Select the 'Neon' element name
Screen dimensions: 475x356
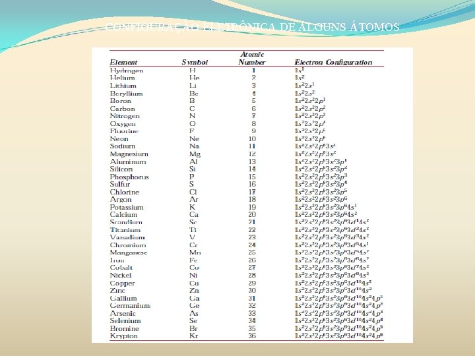pos(119,138)
